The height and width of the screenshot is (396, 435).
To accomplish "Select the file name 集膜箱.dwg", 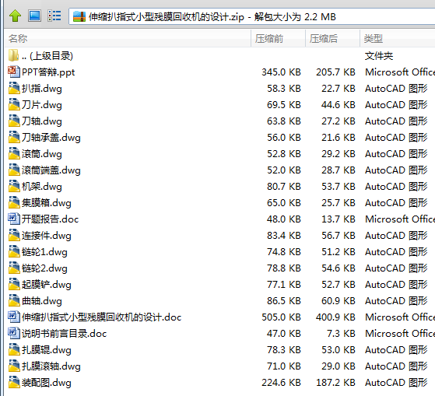I will click(x=47, y=203).
